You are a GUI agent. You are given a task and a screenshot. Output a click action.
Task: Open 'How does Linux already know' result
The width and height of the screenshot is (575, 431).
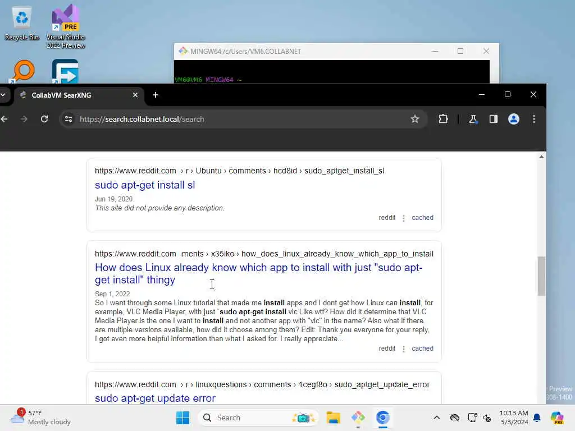coord(258,274)
